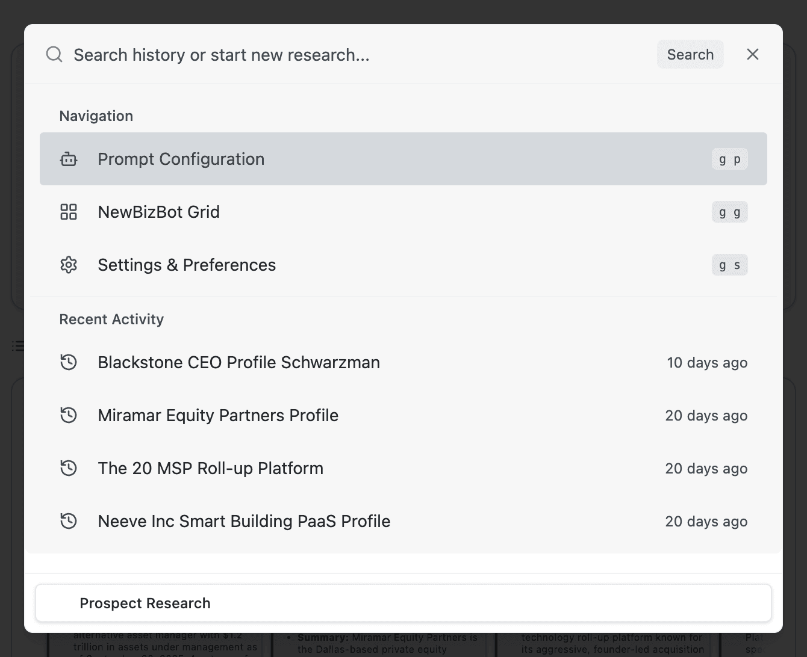Click the clock icon beside Neeve Inc profile
Image resolution: width=807 pixels, height=657 pixels.
[x=69, y=521]
